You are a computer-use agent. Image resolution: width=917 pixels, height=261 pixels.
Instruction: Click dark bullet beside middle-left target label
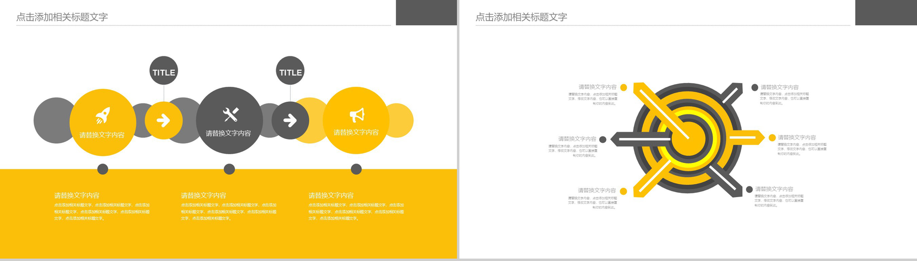(603, 140)
